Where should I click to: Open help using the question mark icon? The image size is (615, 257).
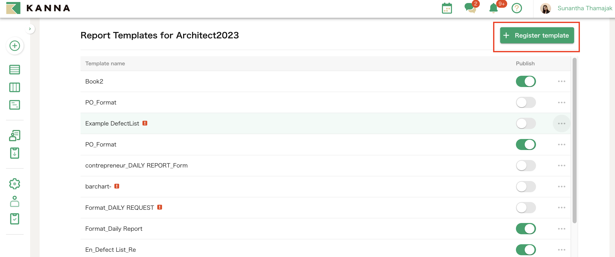tap(517, 8)
